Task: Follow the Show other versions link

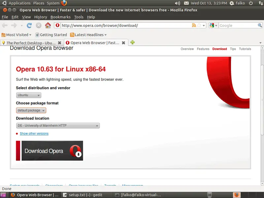Action: pos(34,134)
